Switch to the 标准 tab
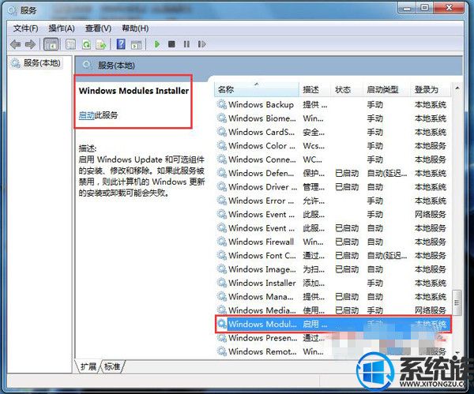Viewport: 474px width, 394px height. tap(112, 366)
